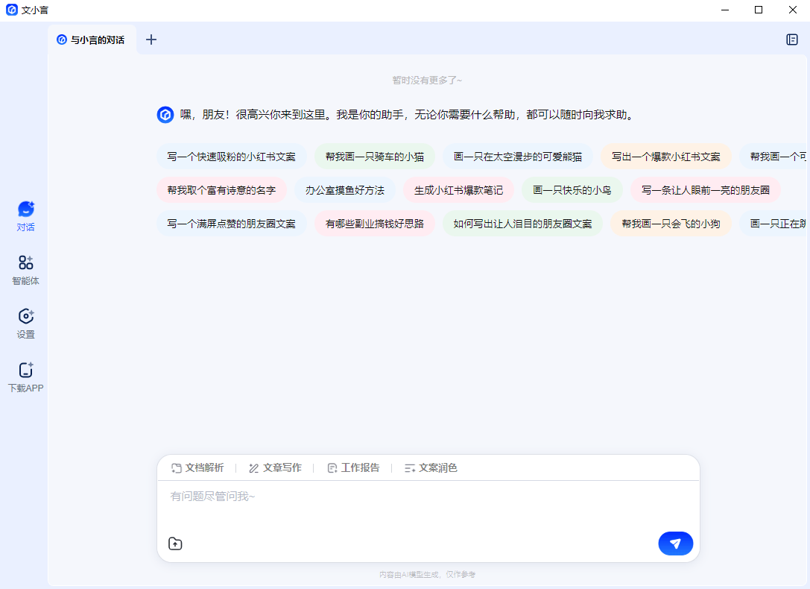This screenshot has height=589, width=810.
Task: Open 设置 settings in the sidebar
Action: click(25, 323)
